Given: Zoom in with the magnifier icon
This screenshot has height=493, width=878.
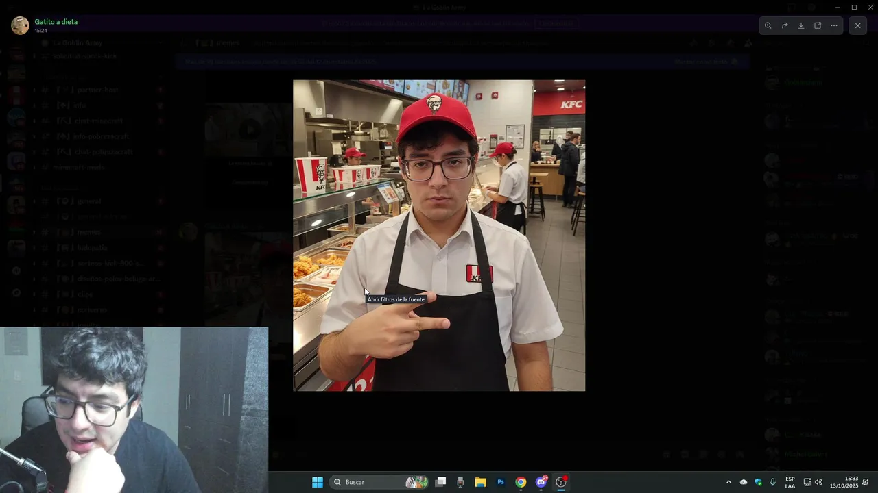Looking at the screenshot, I should 768,25.
